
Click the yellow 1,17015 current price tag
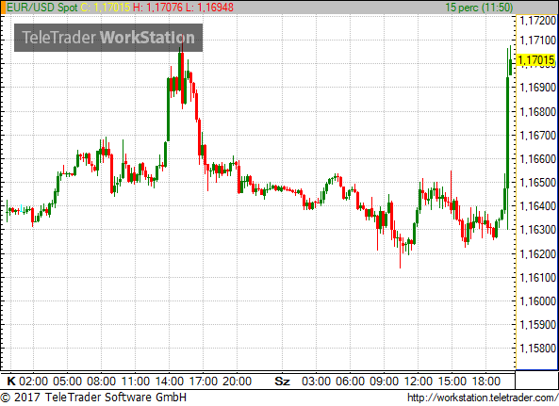click(535, 60)
